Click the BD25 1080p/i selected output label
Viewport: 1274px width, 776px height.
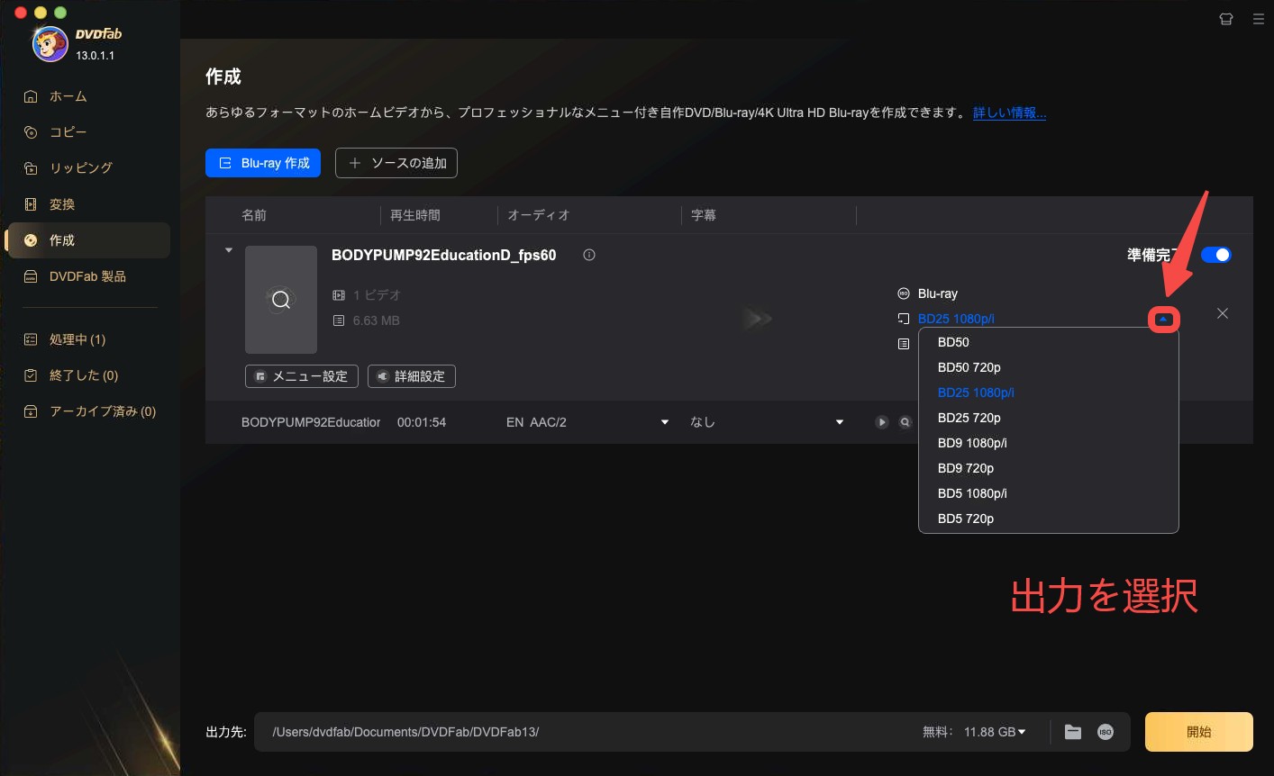point(956,319)
